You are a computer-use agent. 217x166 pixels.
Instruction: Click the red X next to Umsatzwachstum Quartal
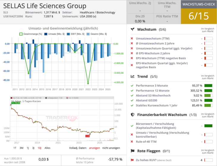132,48
